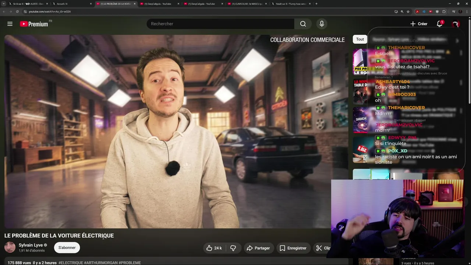The image size is (471, 265).
Task: Click the install app icon in address bar
Action: (396, 11)
